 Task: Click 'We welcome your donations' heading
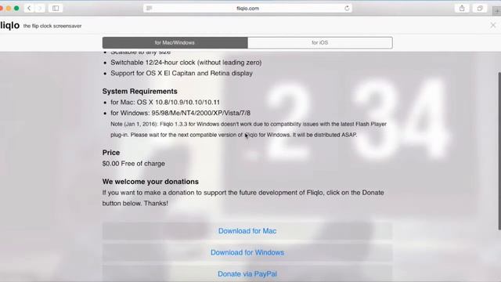pos(150,182)
